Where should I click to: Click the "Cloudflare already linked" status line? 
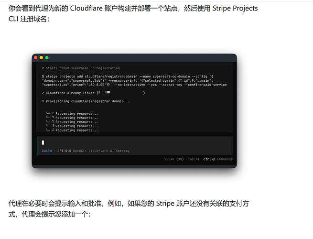(x=93, y=93)
